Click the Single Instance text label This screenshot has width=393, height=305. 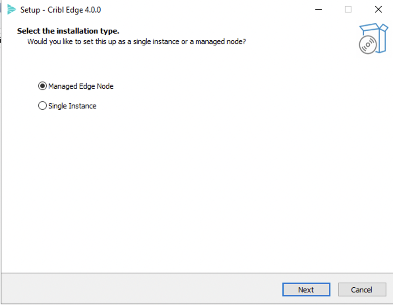coord(72,106)
